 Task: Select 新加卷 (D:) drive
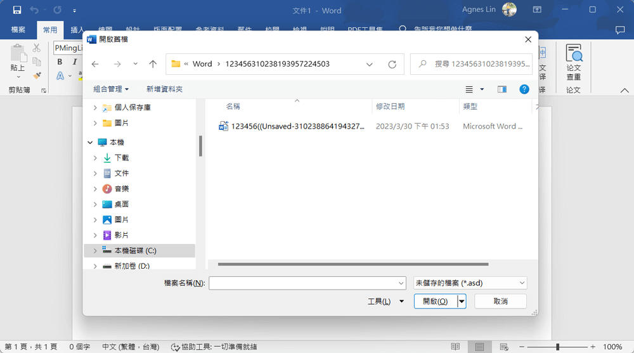point(126,266)
